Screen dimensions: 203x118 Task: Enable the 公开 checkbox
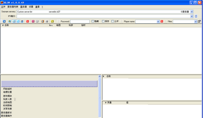click(x=113, y=21)
